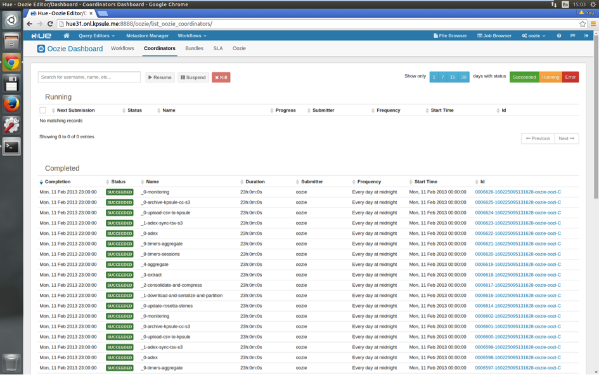This screenshot has height=375, width=599.
Task: Switch to the Bundles tab
Action: [x=194, y=48]
